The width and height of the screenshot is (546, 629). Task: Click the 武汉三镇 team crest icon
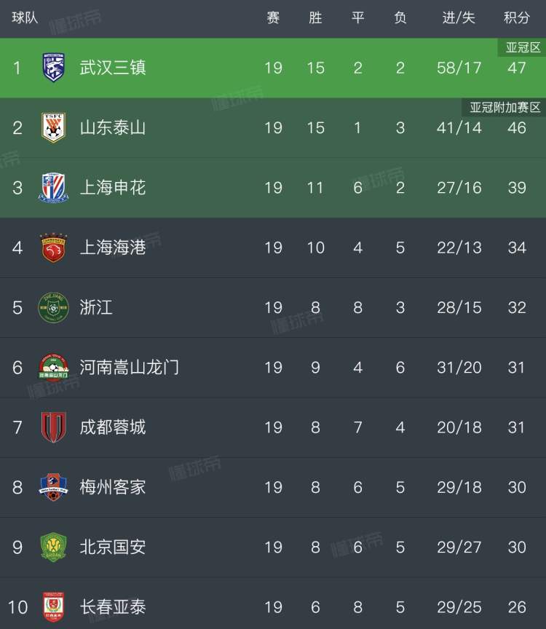pos(54,68)
